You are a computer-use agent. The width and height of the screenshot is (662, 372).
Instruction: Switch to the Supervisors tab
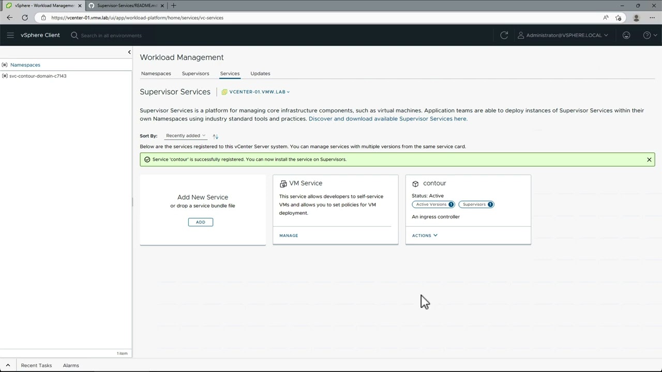tap(195, 73)
